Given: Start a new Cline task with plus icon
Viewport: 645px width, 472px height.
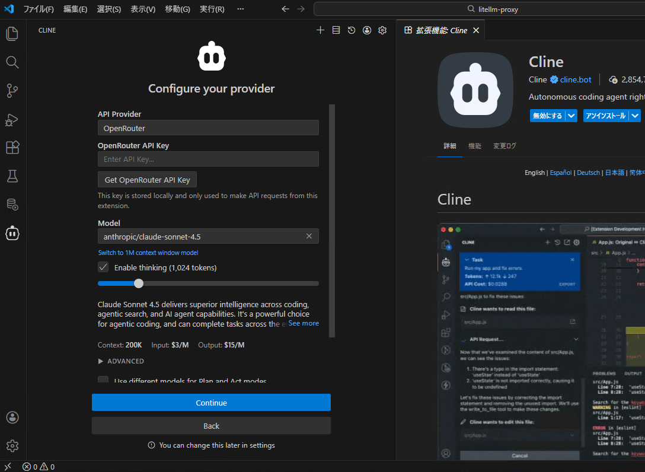Looking at the screenshot, I should tap(321, 30).
